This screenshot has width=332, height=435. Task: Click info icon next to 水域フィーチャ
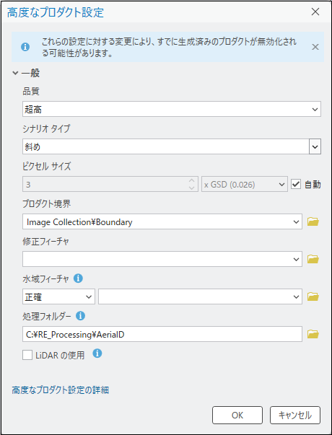[78, 278]
